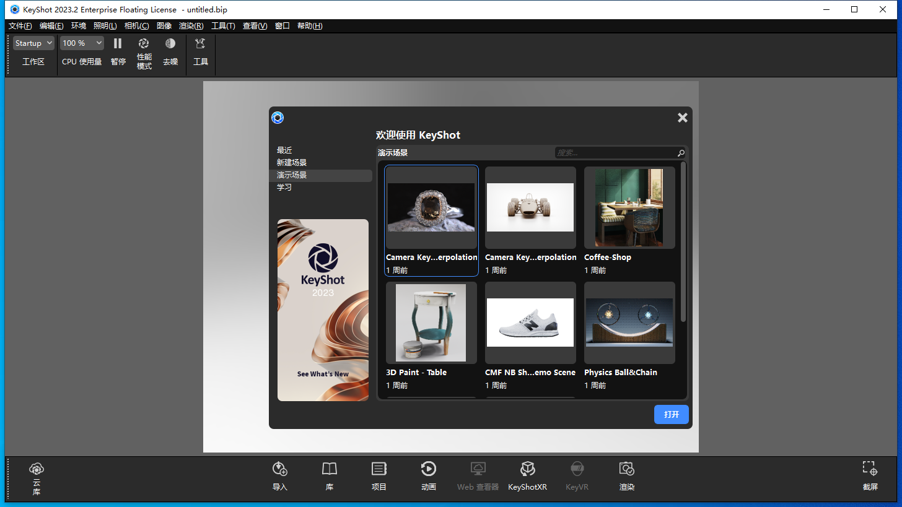Click the Screenshot (截屏) icon
Screen dimensions: 902x507
tap(870, 469)
